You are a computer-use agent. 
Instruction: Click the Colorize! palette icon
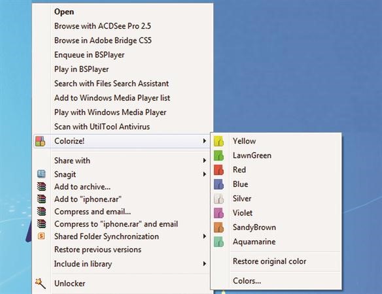(40, 141)
